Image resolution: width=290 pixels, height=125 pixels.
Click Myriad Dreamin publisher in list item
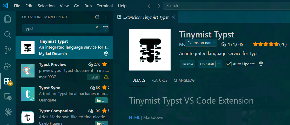pos(53,54)
